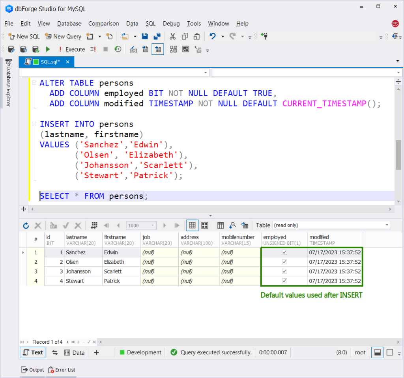Toggle employed checkbox in Olsen row
Viewport: 404px width, 378px height.
tap(284, 262)
